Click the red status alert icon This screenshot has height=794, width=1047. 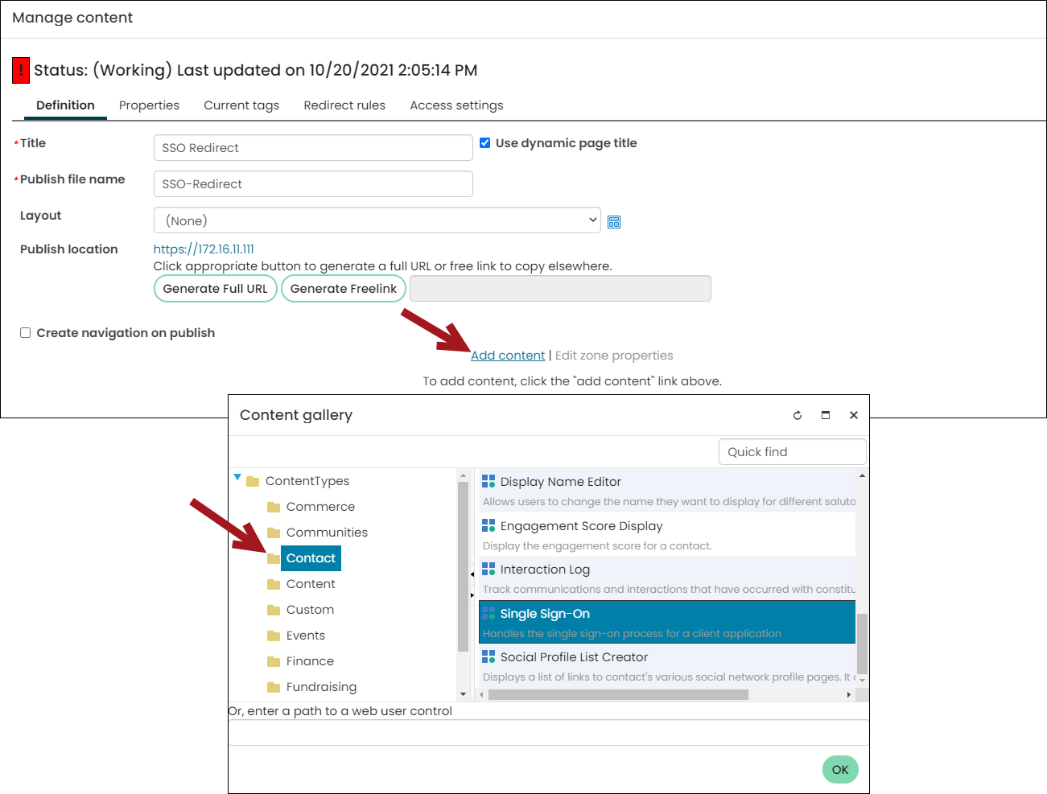pos(21,70)
